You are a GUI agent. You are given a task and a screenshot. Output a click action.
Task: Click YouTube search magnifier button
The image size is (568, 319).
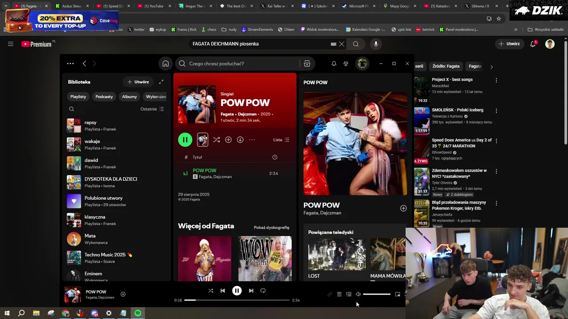point(356,44)
